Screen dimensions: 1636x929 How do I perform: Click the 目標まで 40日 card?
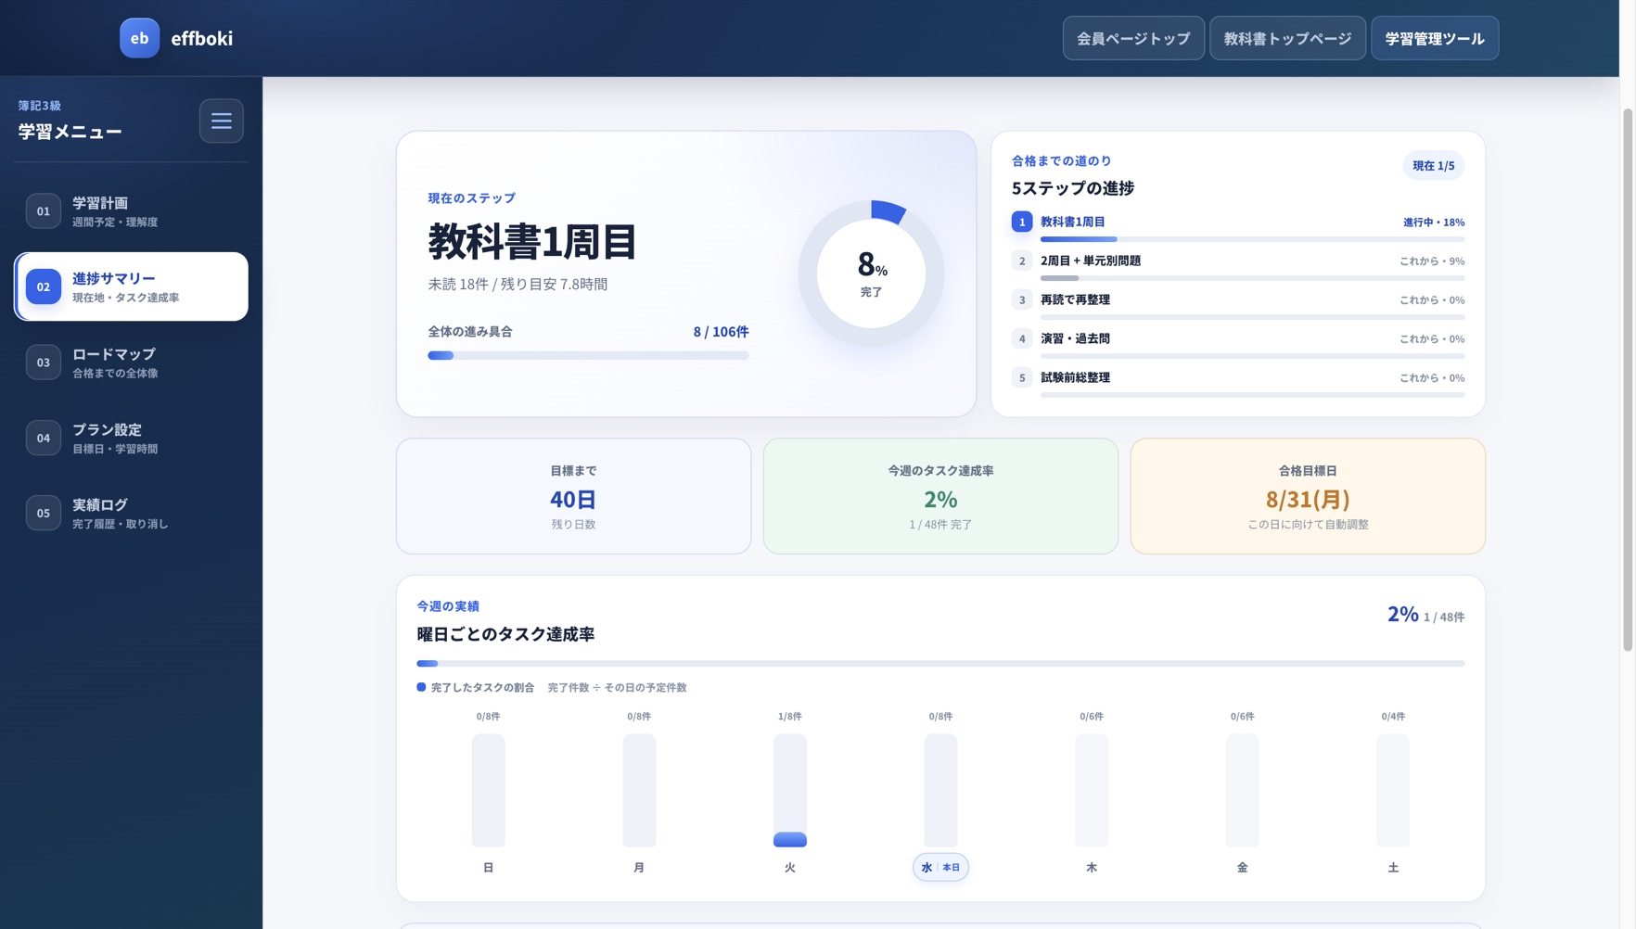click(x=573, y=496)
